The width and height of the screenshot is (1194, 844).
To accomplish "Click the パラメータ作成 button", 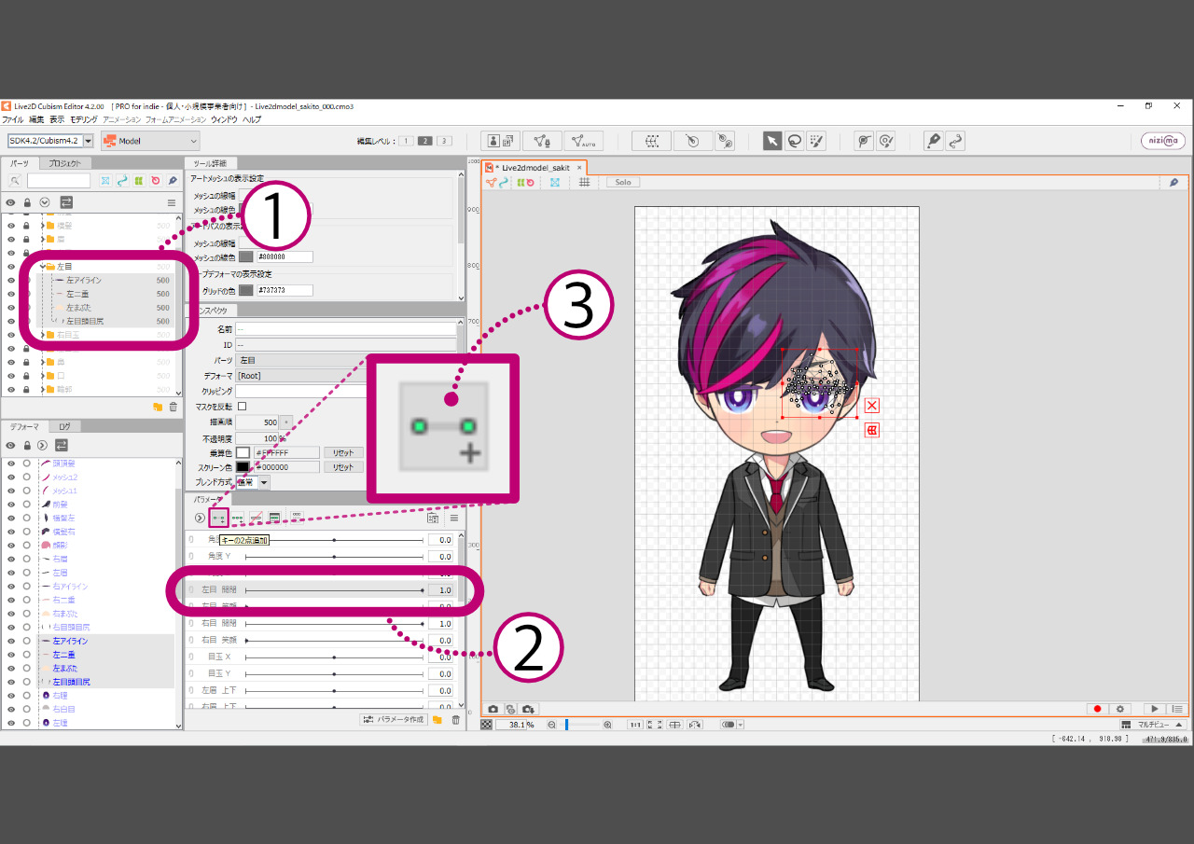I will [x=394, y=719].
